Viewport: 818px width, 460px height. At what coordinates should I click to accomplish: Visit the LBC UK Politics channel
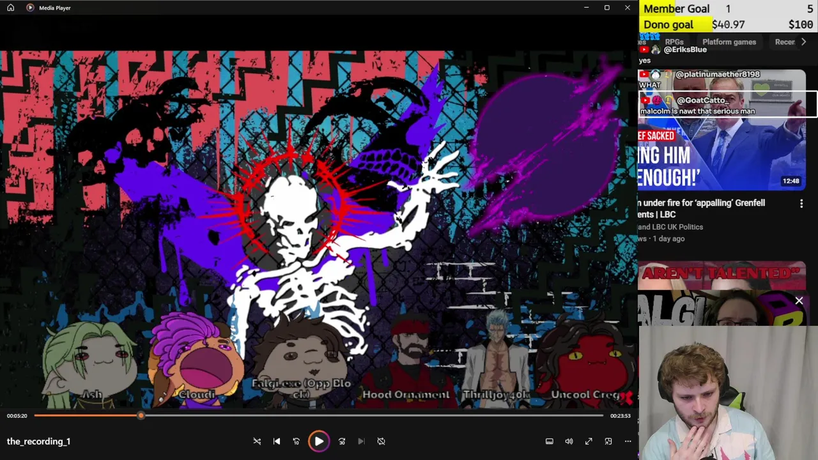670,227
